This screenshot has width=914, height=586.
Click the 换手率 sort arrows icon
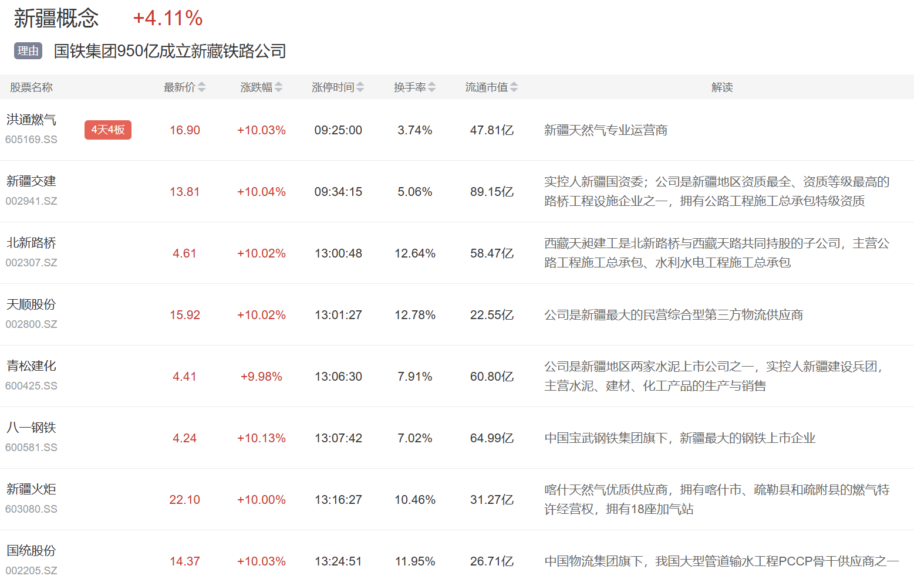coord(432,87)
